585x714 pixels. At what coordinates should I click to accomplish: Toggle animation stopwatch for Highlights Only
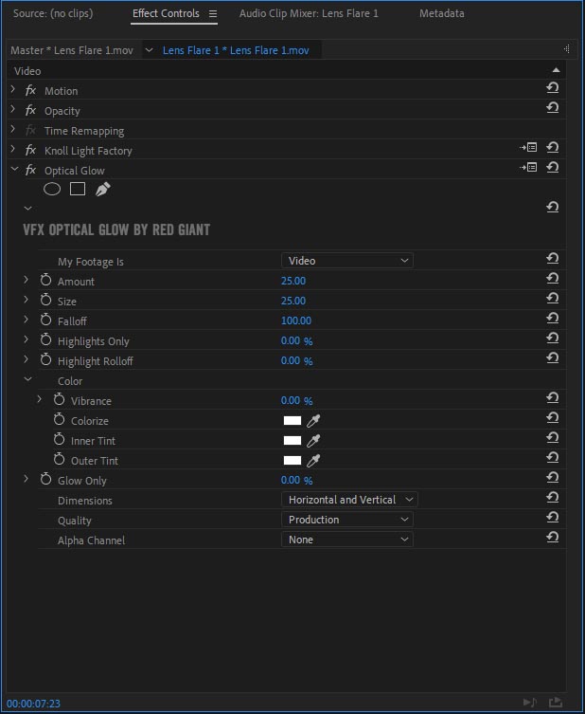click(45, 339)
